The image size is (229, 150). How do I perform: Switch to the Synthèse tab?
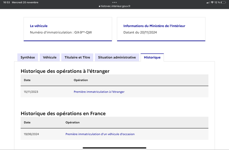click(x=28, y=57)
